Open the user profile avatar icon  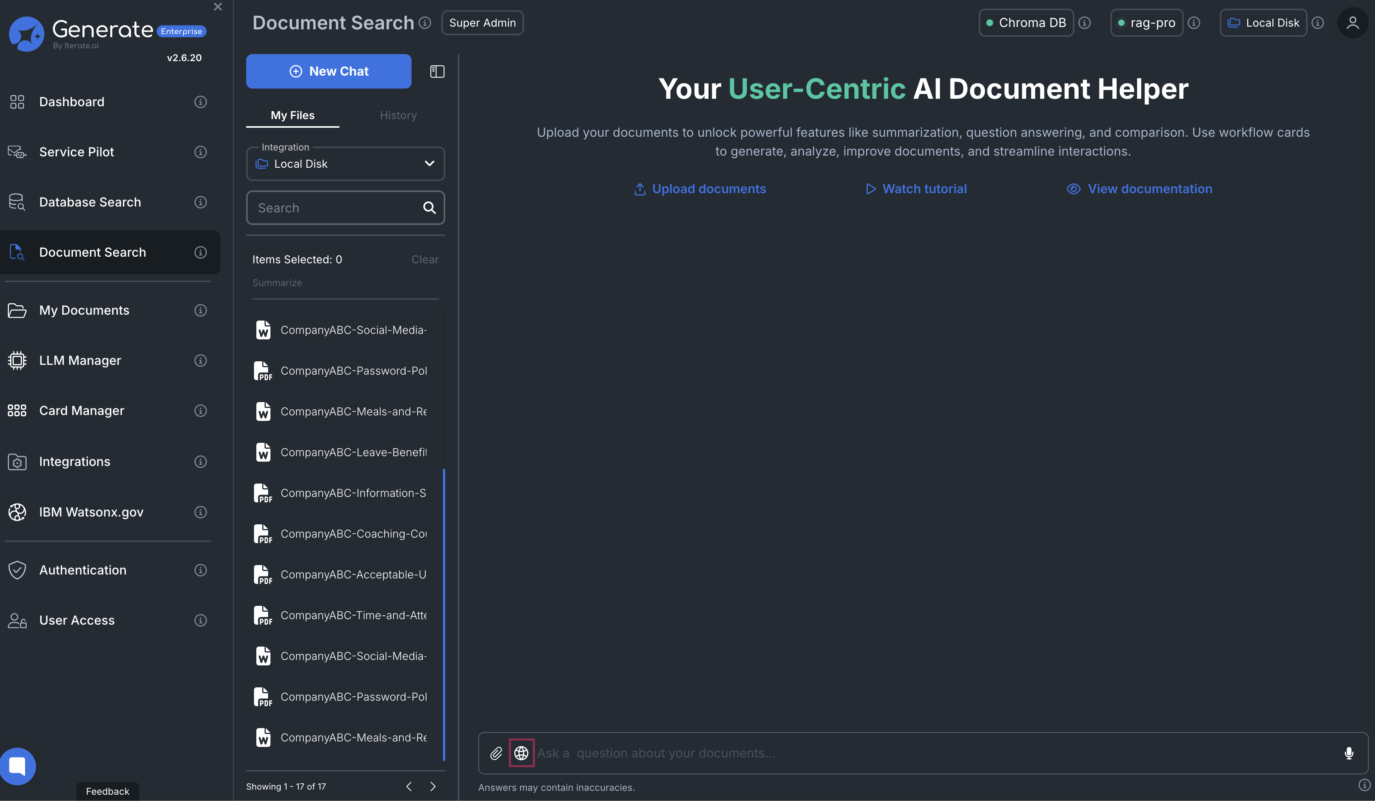[x=1353, y=22]
